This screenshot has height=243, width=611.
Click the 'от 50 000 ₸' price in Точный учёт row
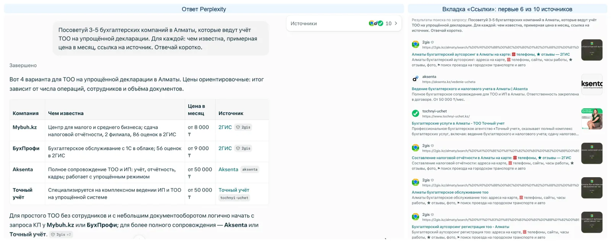pyautogui.click(x=200, y=193)
